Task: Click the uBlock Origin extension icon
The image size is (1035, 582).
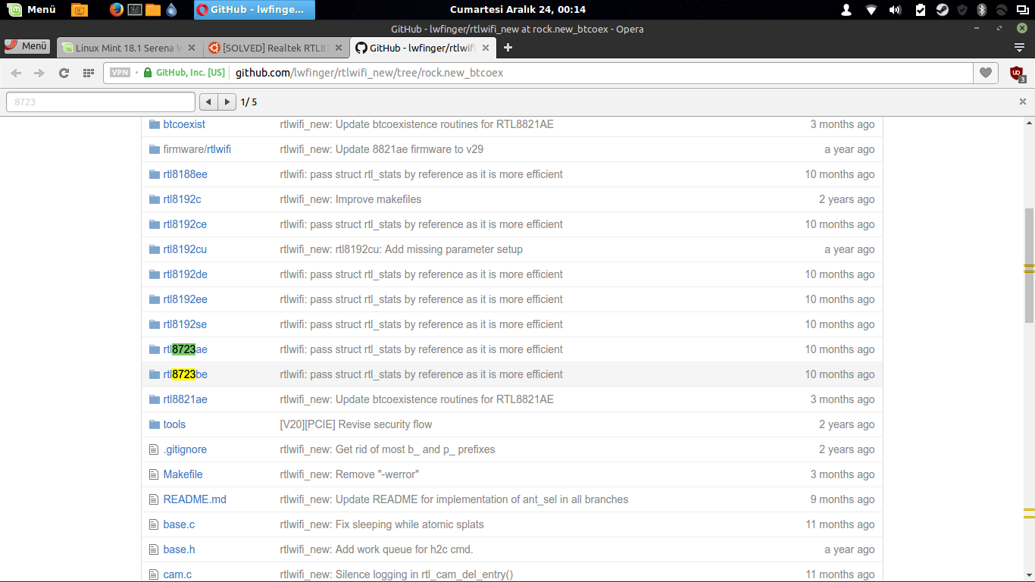Action: pos(1017,74)
